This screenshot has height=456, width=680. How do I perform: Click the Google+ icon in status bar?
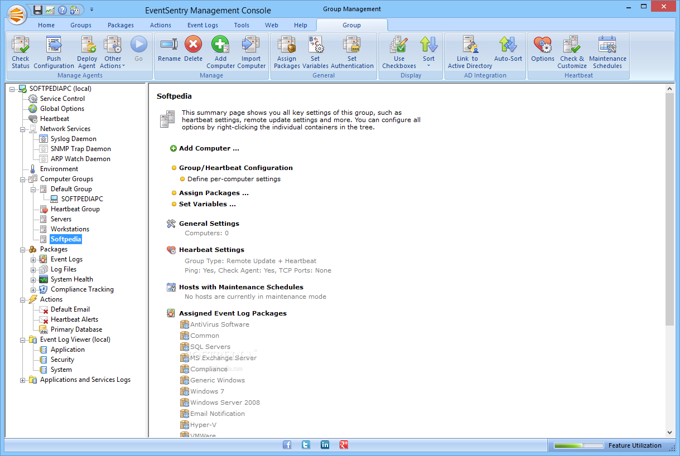point(344,445)
